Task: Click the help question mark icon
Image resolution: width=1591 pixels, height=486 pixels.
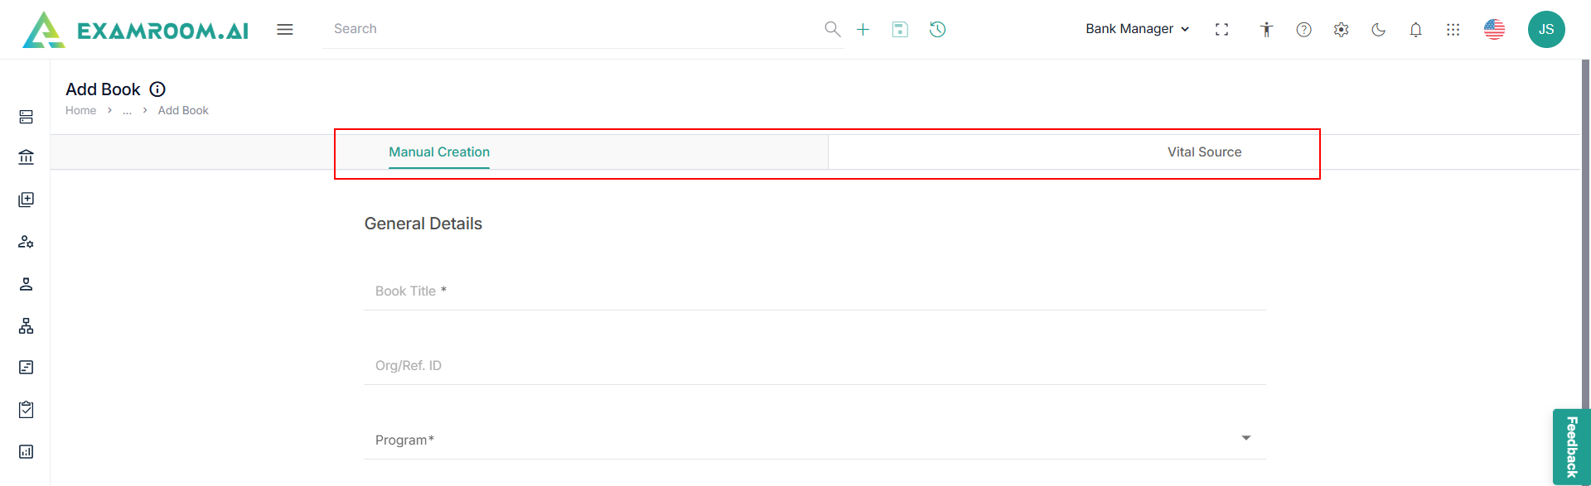Action: click(x=1303, y=30)
